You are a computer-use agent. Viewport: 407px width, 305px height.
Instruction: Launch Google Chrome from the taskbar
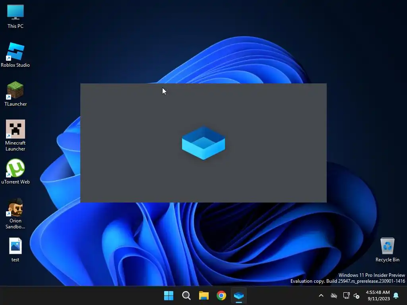pyautogui.click(x=221, y=295)
